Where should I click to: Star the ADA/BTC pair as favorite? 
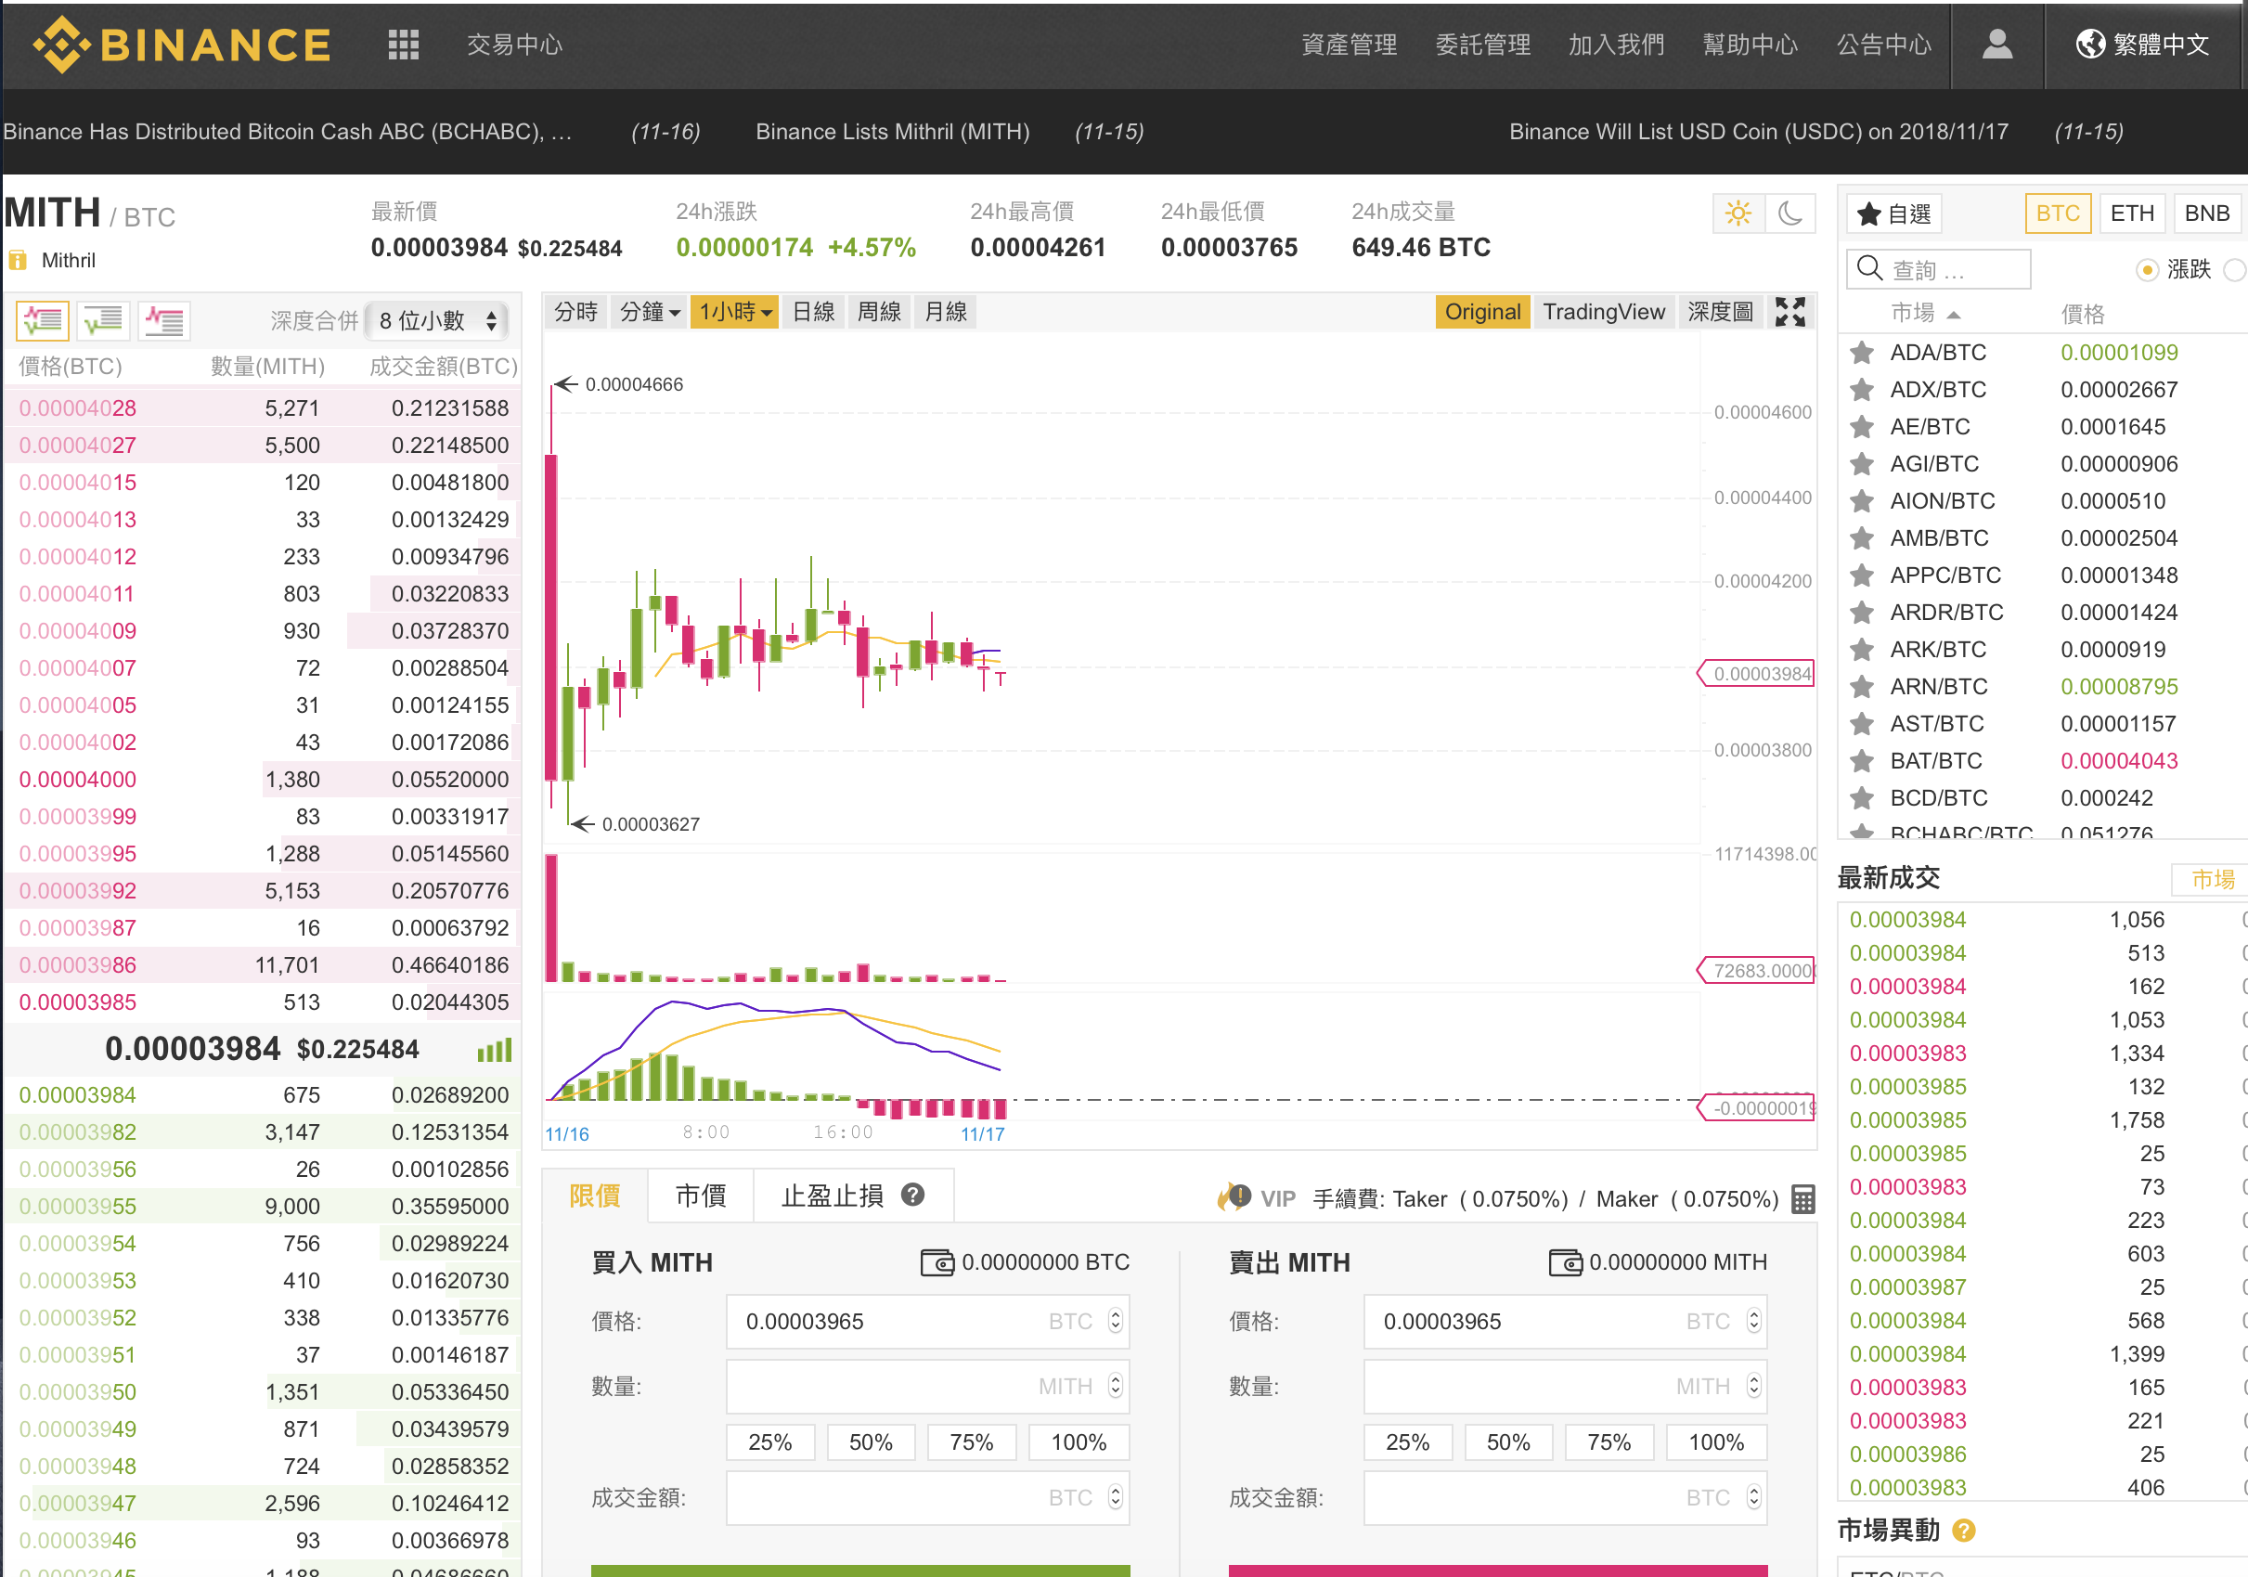(x=1861, y=353)
